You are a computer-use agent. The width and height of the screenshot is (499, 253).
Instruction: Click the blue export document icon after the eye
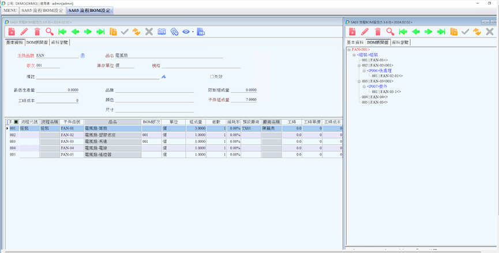[201, 32]
